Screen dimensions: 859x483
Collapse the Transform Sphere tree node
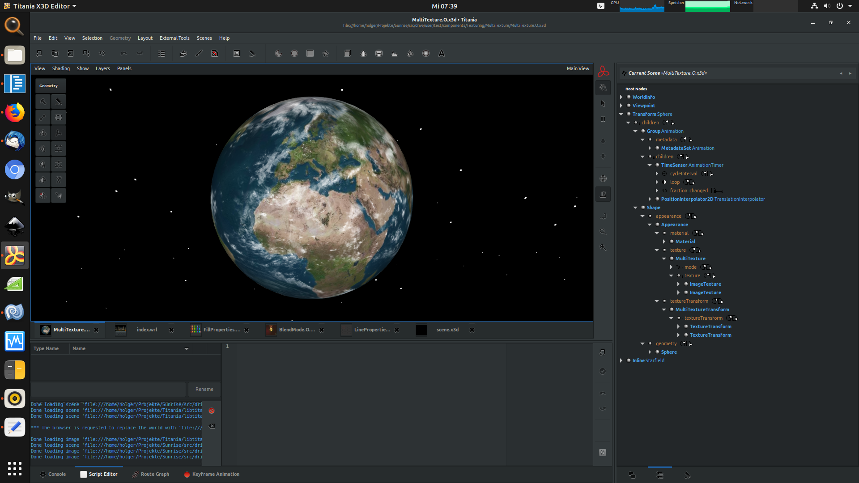tap(621, 114)
